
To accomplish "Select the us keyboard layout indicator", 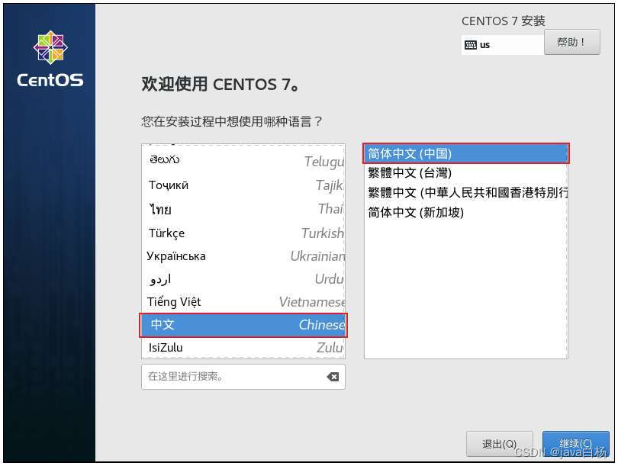I will coord(503,45).
